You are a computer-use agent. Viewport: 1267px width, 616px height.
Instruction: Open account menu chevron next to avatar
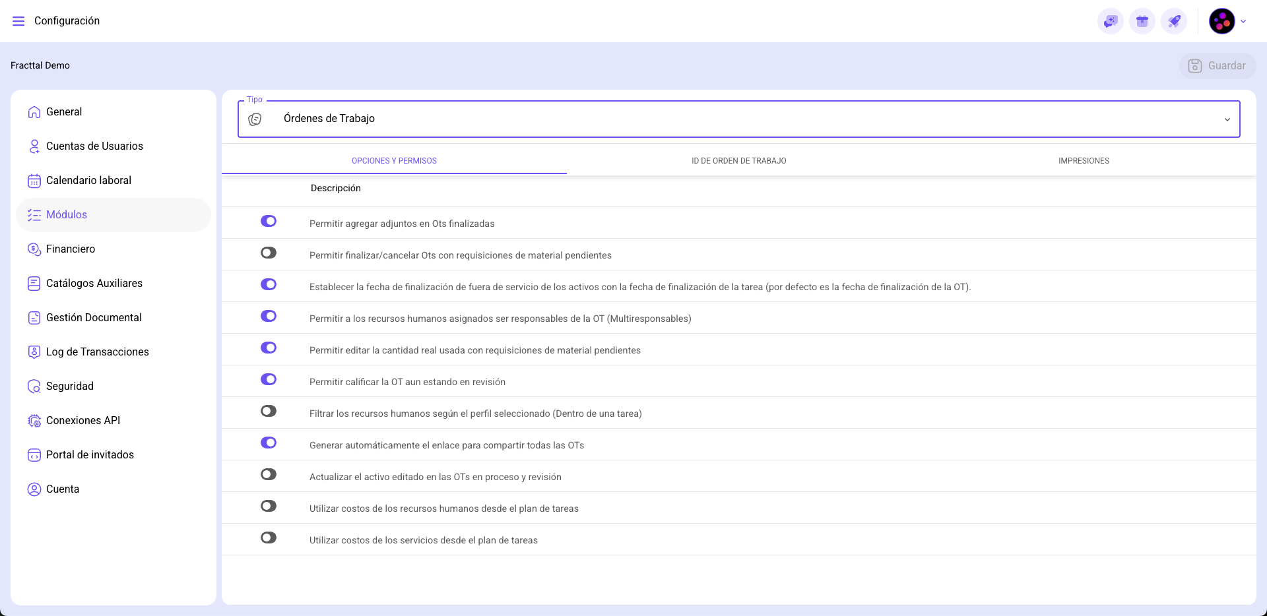coord(1243,21)
